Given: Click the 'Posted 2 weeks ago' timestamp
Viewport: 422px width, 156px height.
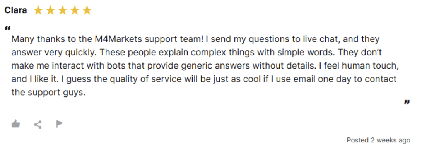Looking at the screenshot, I should pos(378,140).
